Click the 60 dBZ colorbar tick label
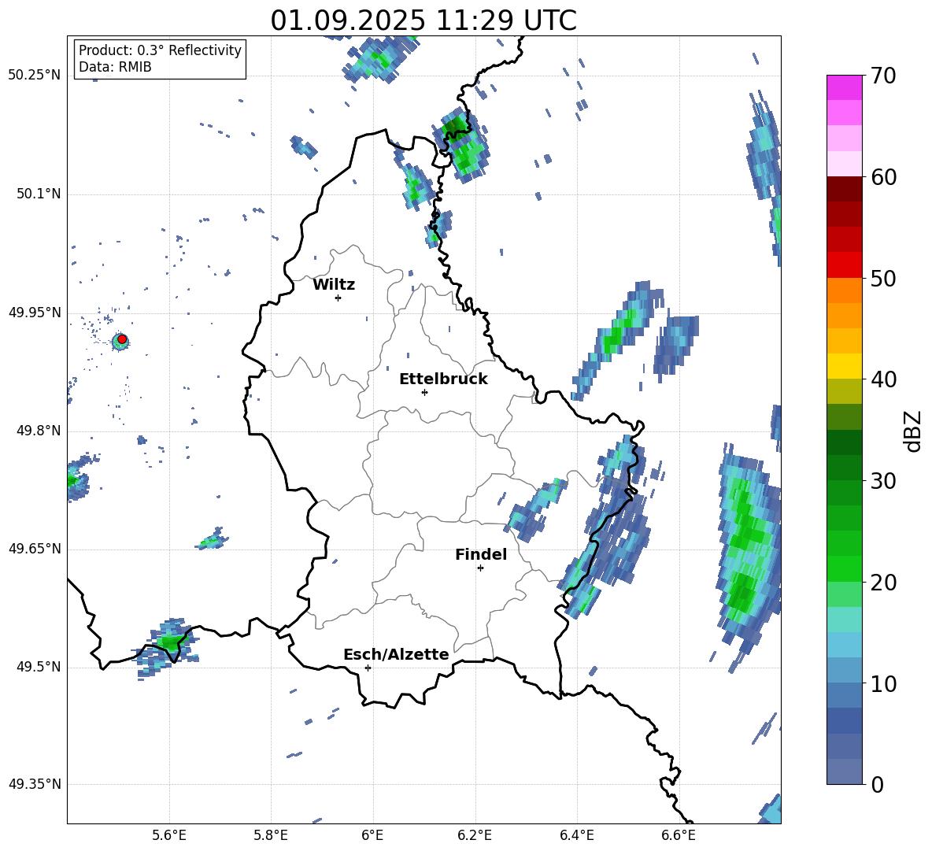Image resolution: width=932 pixels, height=851 pixels. [x=882, y=177]
